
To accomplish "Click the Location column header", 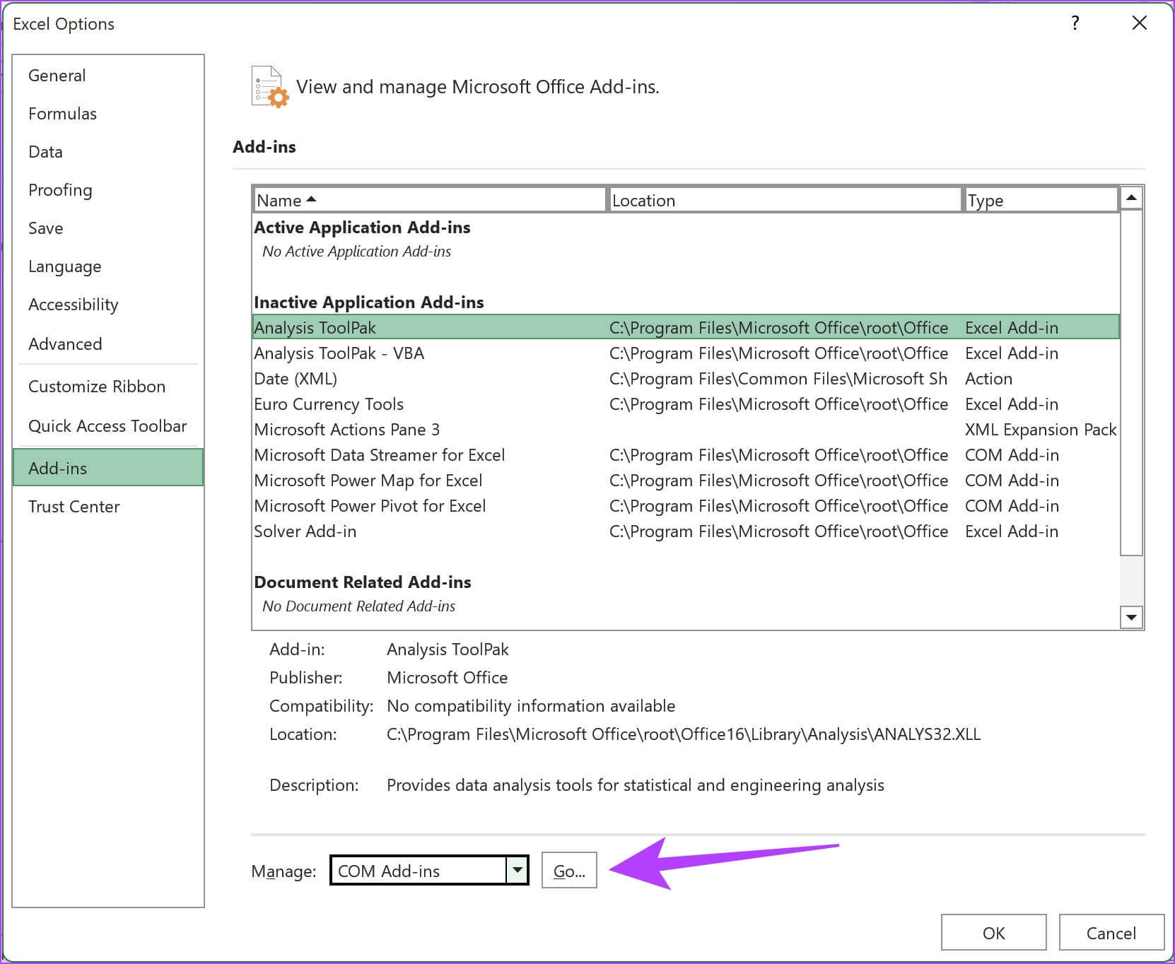I will click(x=785, y=200).
